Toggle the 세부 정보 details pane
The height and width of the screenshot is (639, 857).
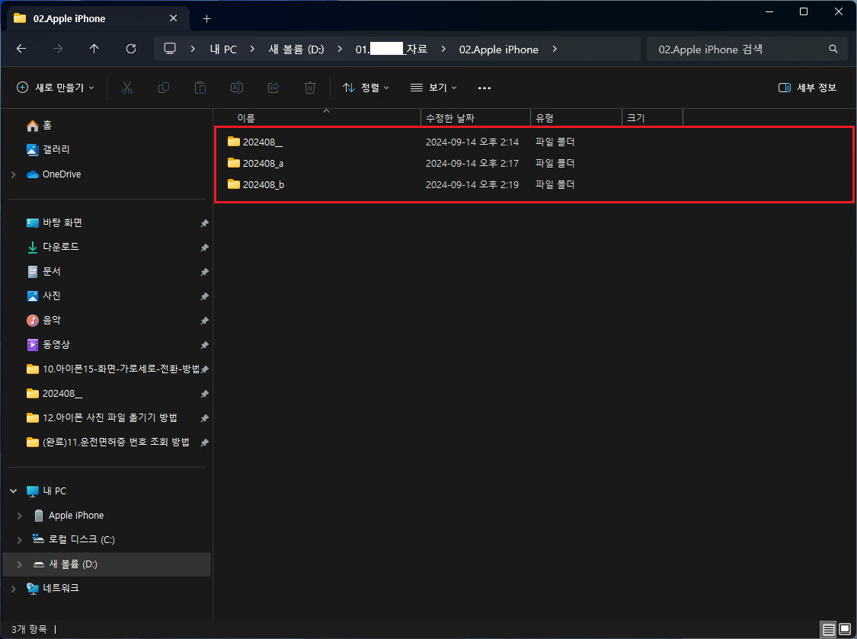coord(807,88)
